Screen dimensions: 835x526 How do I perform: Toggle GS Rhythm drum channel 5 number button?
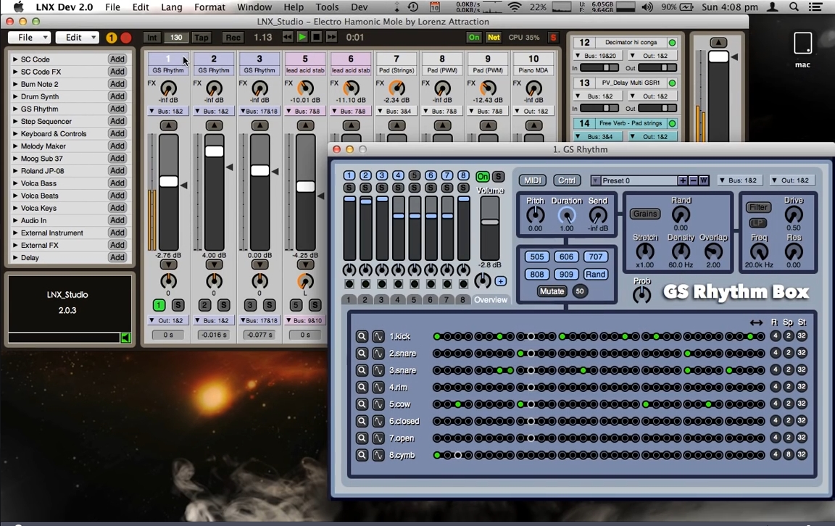(x=415, y=175)
